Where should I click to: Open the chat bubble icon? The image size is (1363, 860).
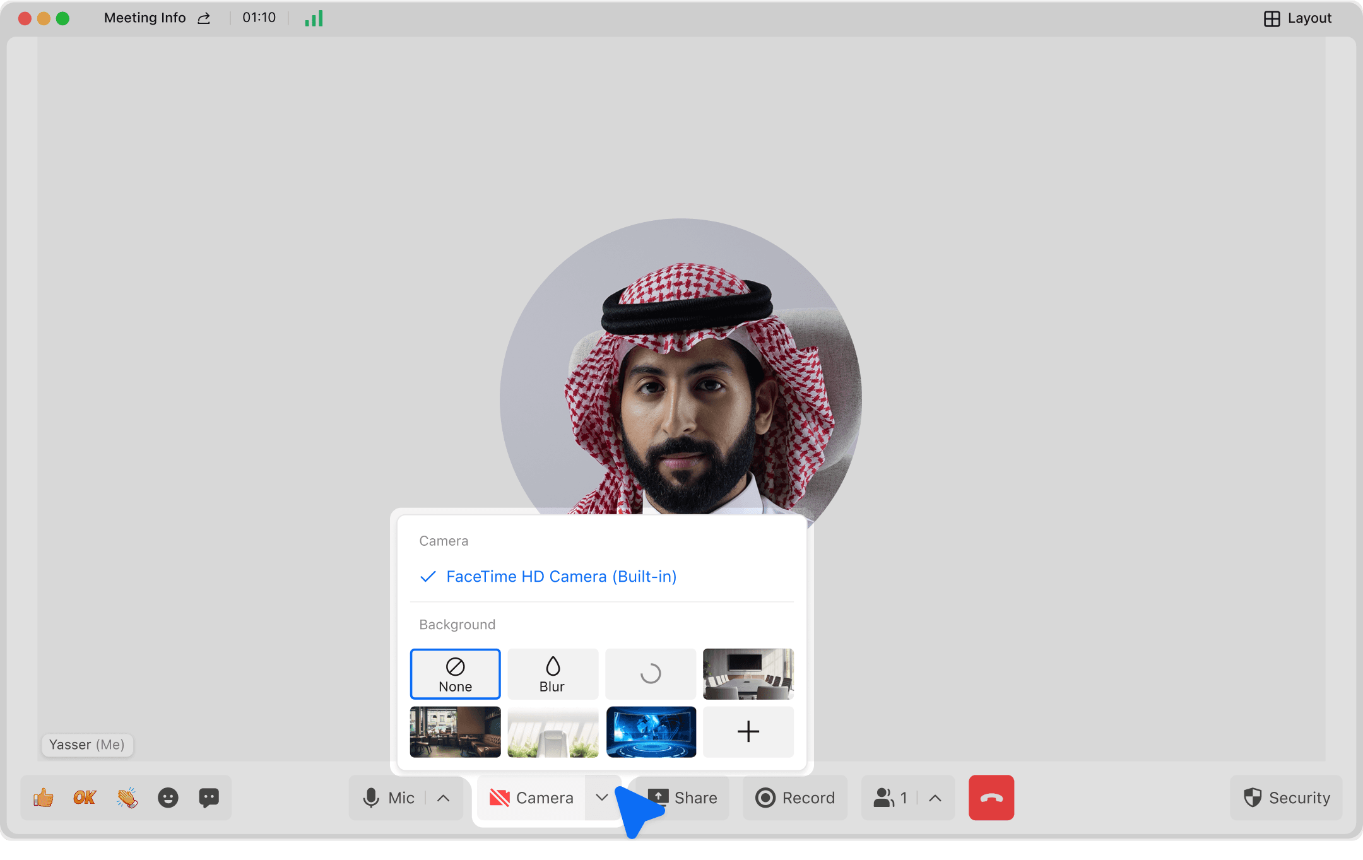(x=209, y=798)
